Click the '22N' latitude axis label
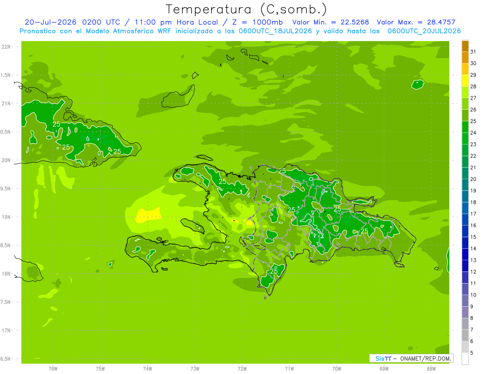Viewport: 484px width, 374px height. [x=6, y=47]
